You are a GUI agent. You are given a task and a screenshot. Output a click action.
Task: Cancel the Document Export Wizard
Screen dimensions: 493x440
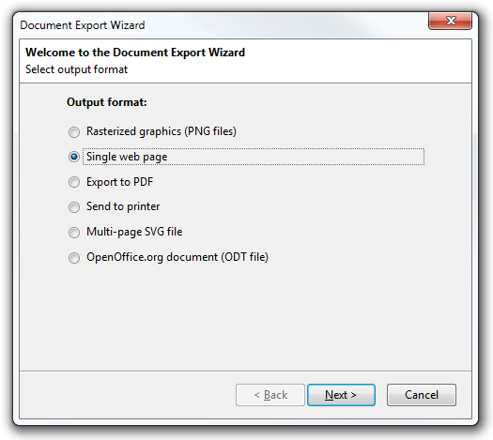tap(422, 395)
